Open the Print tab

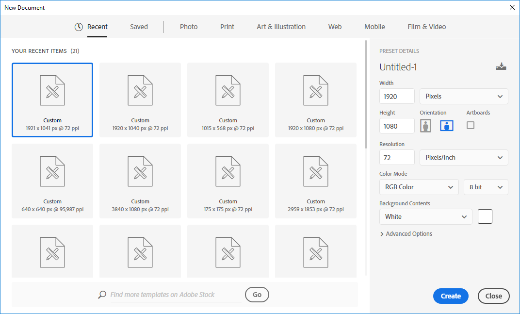pyautogui.click(x=227, y=27)
